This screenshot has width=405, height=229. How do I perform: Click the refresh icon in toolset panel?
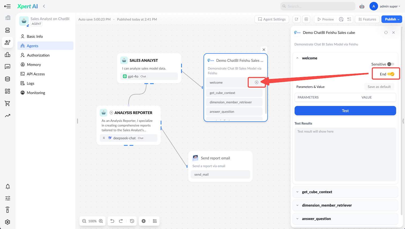[386, 32]
